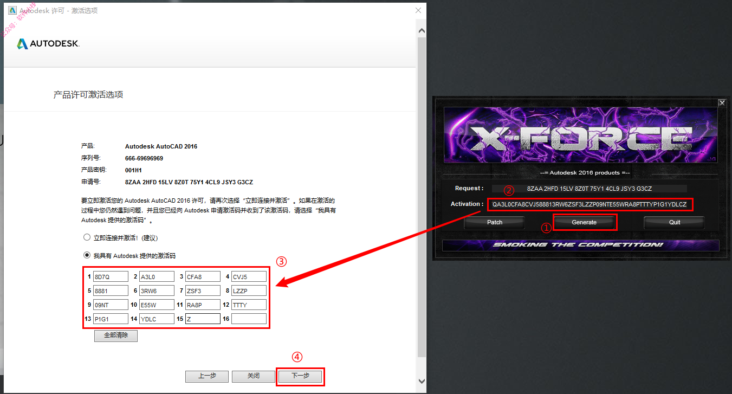732x394 pixels.
Task: Proceed with the 下一步 next button
Action: coord(300,376)
